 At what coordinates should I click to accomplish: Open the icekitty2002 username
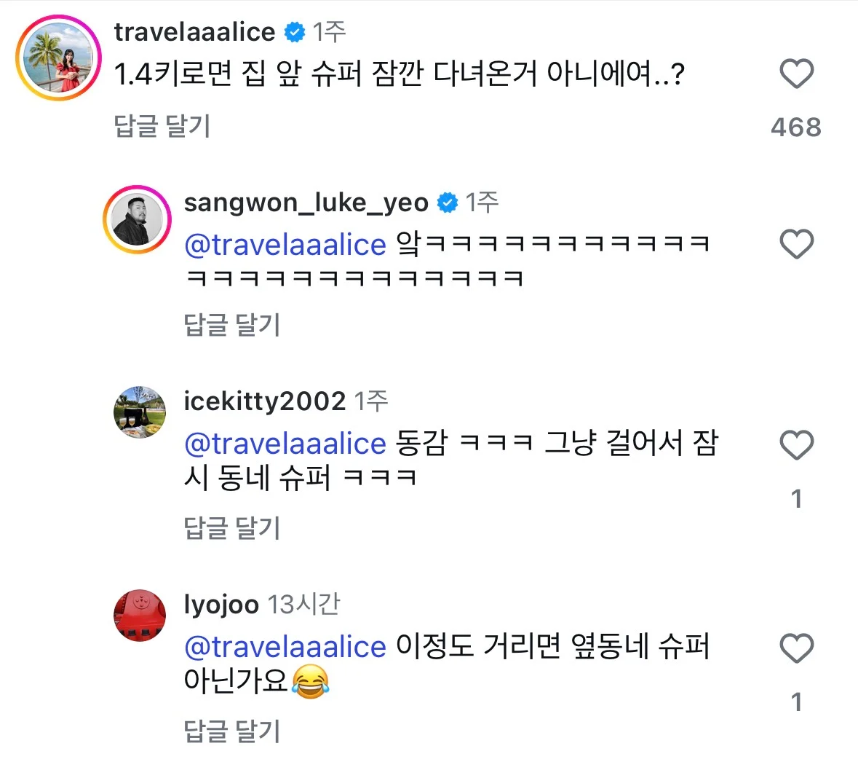[264, 401]
